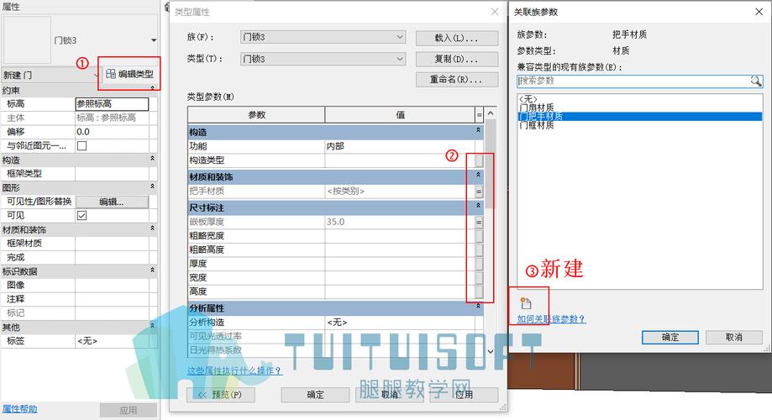This screenshot has width=772, height=420.
Task: Collapse the 分析属性 group in type parameters
Action: 478,307
